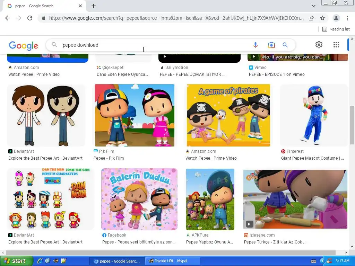Open DeviantArt boy and girl drawing
The width and height of the screenshot is (355, 266).
pyautogui.click(x=46, y=115)
